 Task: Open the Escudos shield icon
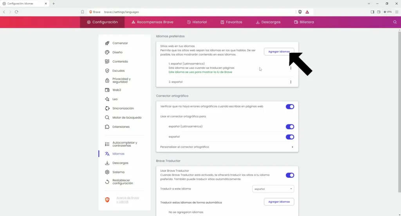(107, 71)
